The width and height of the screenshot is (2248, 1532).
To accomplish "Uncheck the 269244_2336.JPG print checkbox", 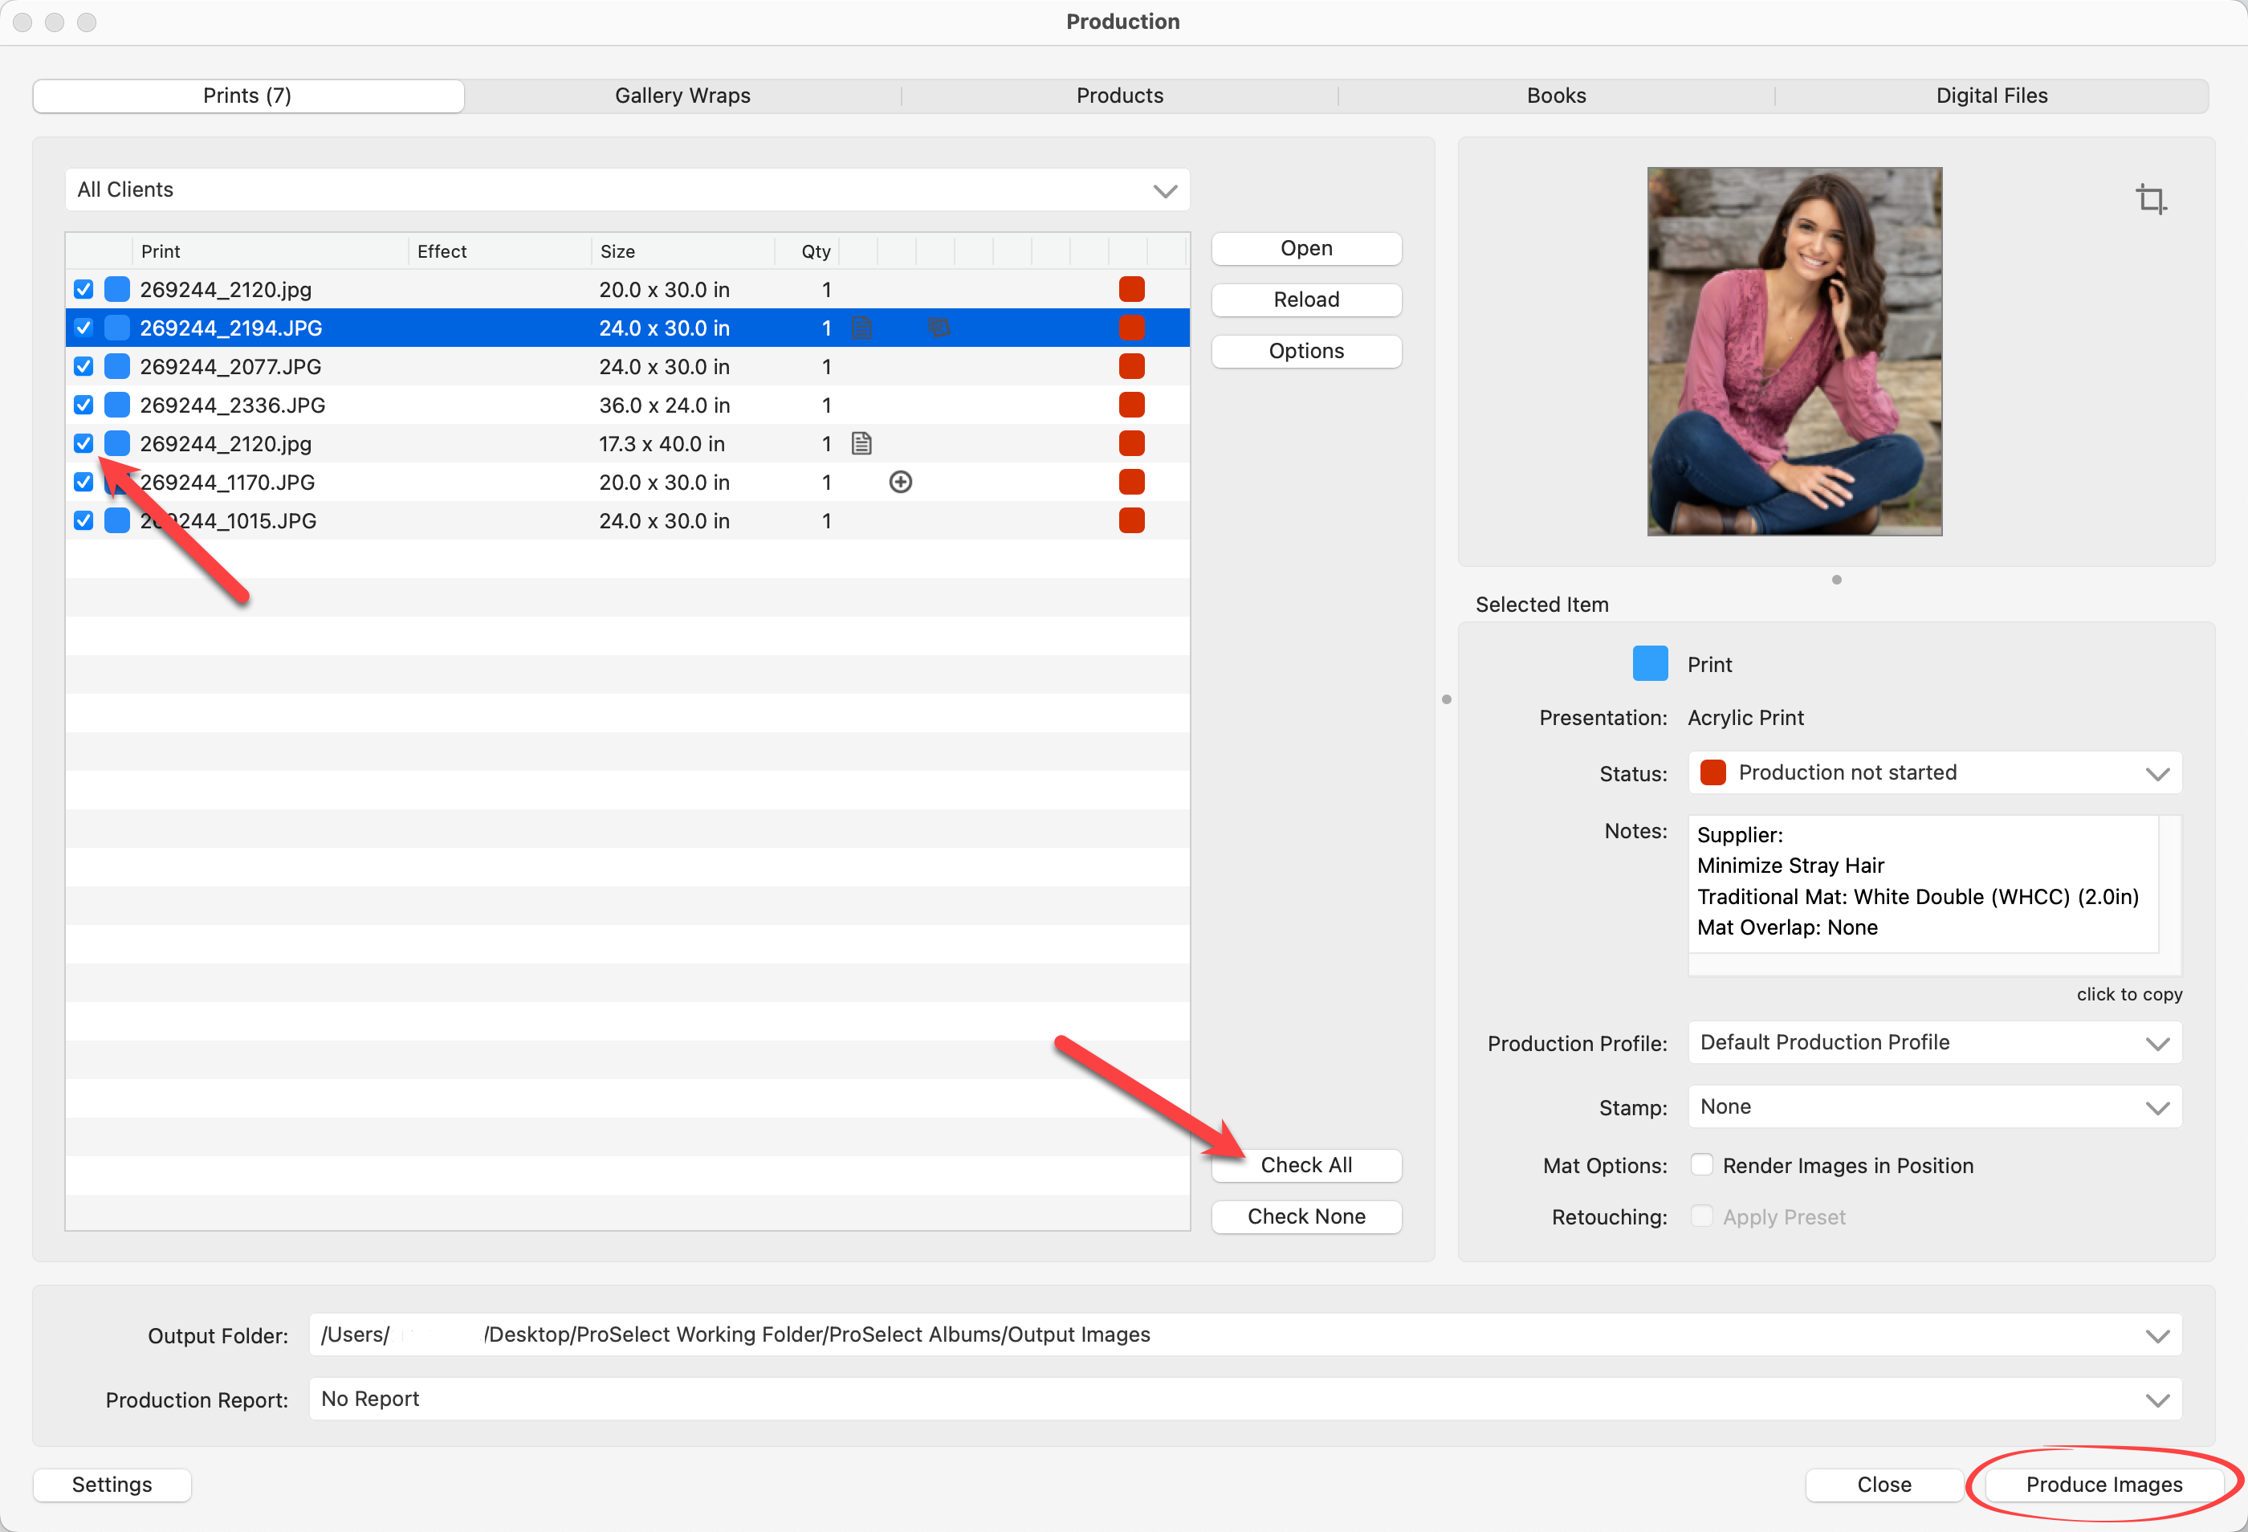I will point(83,405).
